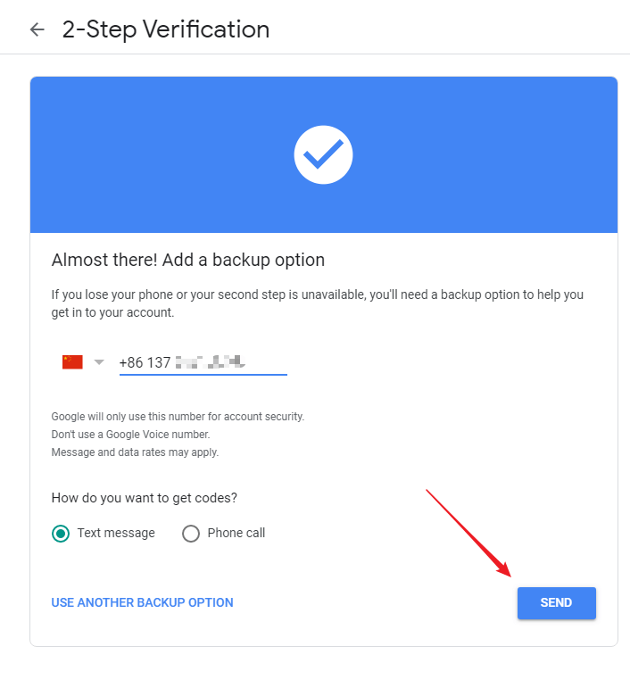This screenshot has width=630, height=680.
Task: Click the Google Voice number warning text
Action: 130,435
